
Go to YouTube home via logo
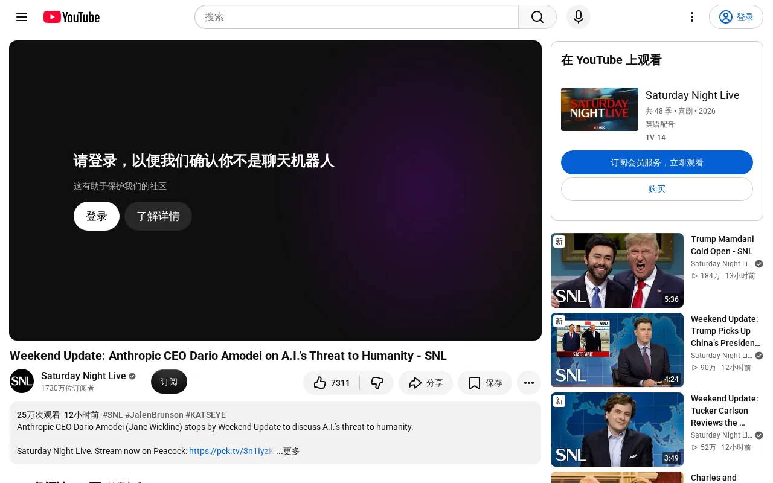pyautogui.click(x=71, y=17)
